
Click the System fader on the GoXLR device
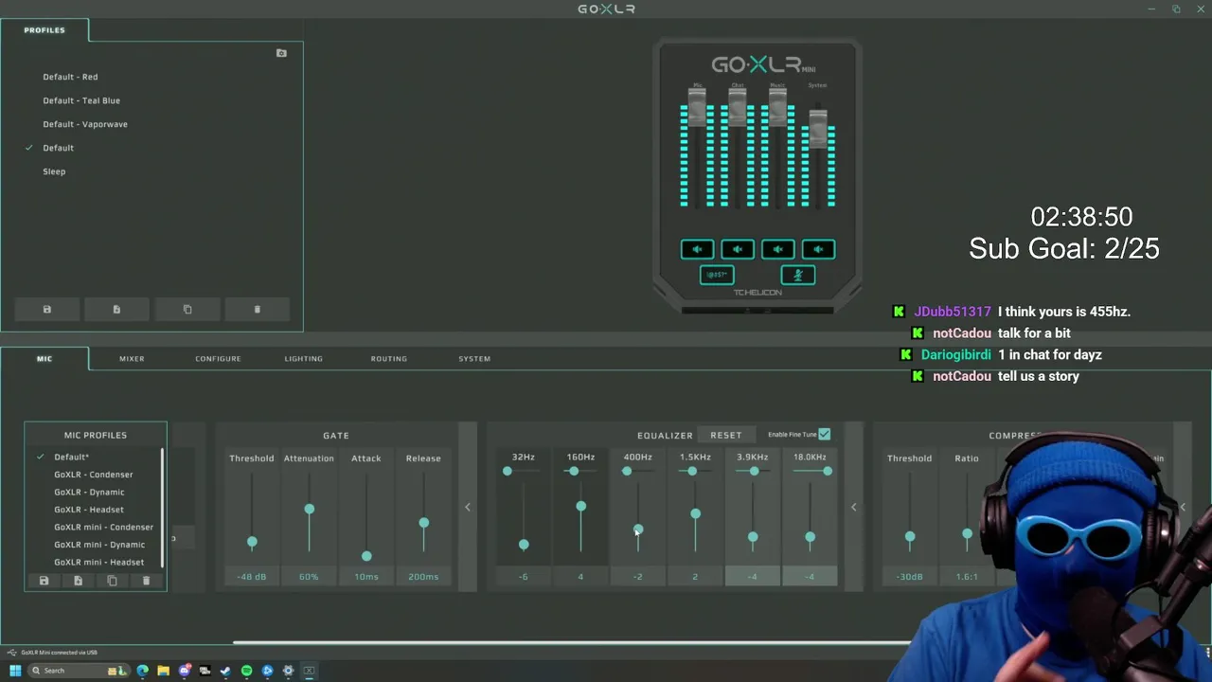pos(818,129)
